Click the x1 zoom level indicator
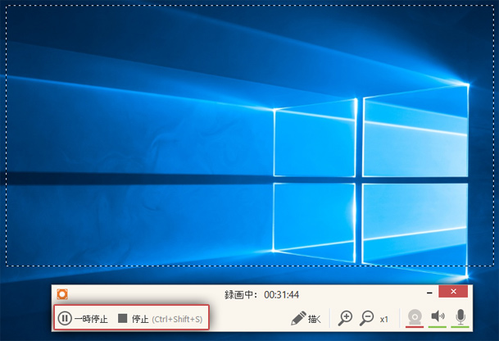This screenshot has height=341, width=499. click(x=384, y=319)
